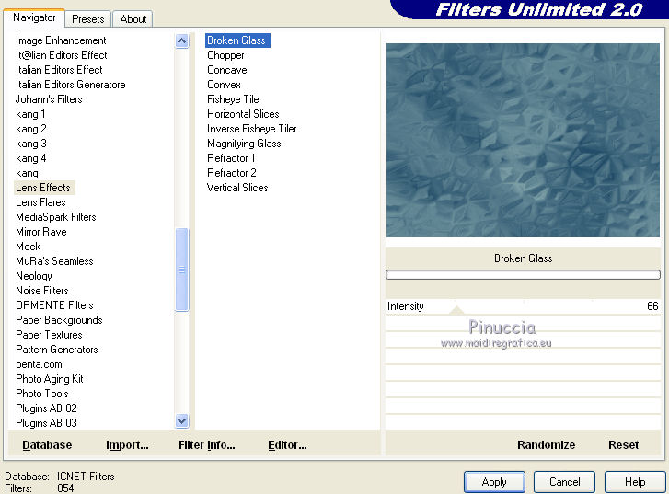Select Broken Glass filter
Screen dimensions: 669x494
(237, 40)
